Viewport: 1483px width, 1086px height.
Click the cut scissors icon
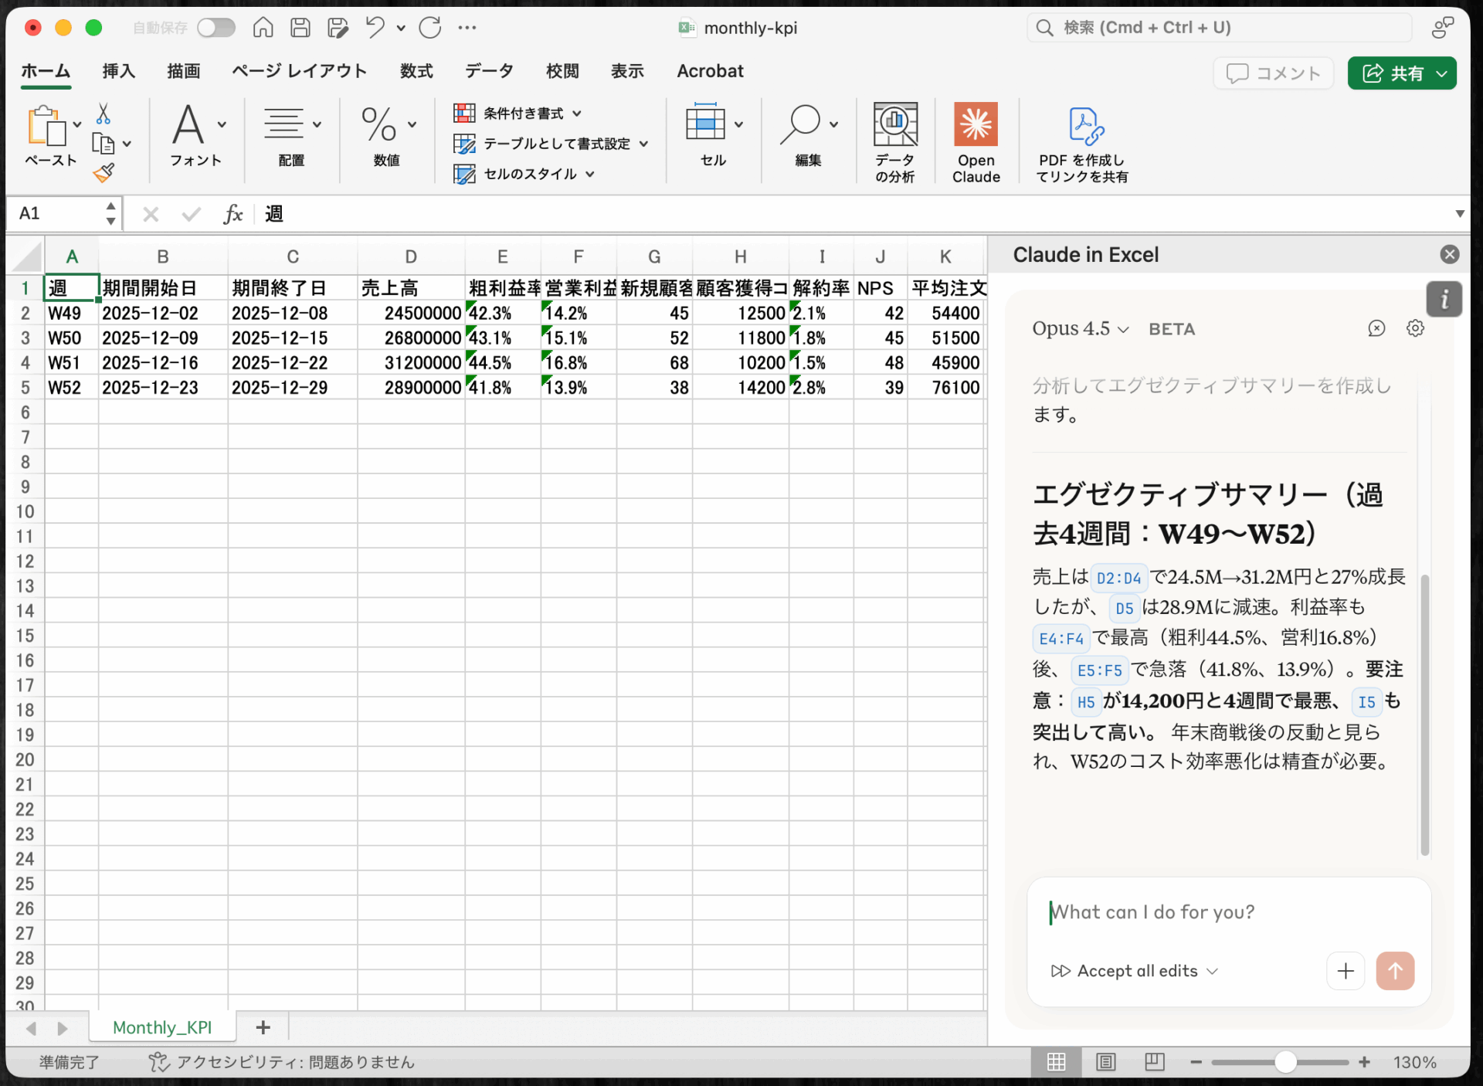103,114
